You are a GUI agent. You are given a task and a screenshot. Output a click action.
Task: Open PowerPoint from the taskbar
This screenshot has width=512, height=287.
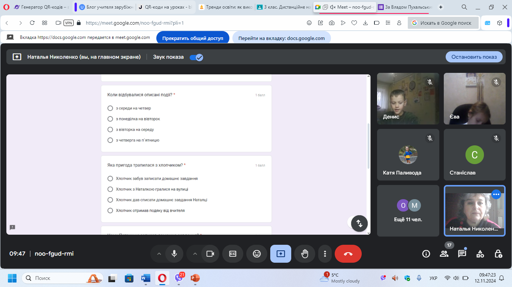coord(195,278)
